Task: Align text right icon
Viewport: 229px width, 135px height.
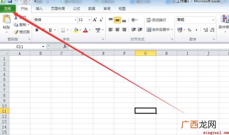Action: coord(124,30)
